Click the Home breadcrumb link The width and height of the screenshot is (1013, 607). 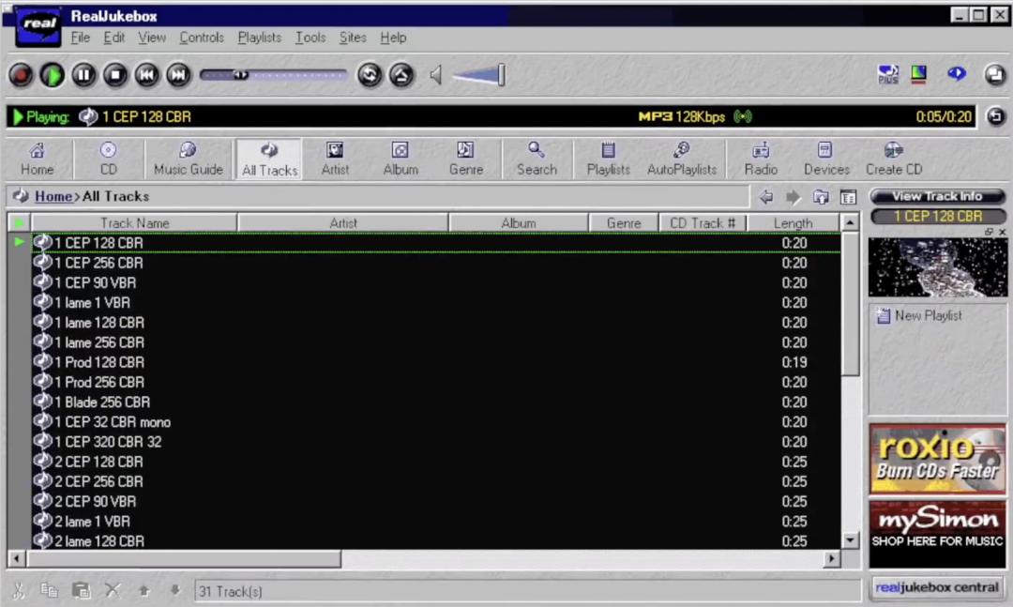53,196
